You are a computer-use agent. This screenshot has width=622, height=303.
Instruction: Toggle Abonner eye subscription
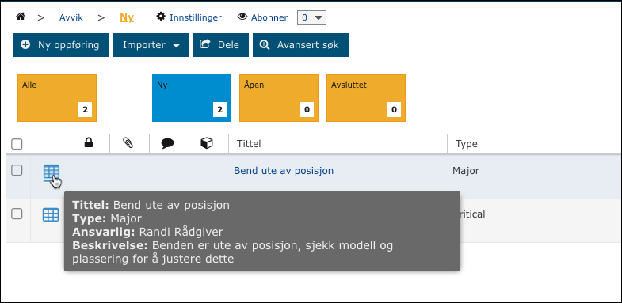click(x=262, y=17)
